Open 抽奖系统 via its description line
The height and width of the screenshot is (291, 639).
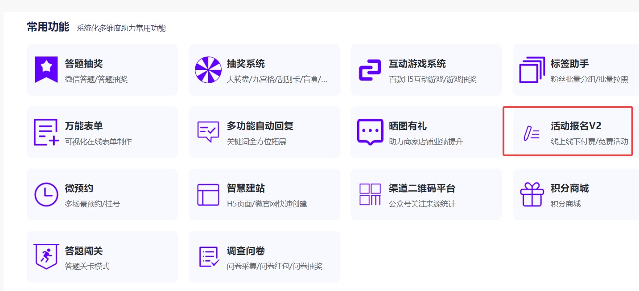click(x=277, y=80)
